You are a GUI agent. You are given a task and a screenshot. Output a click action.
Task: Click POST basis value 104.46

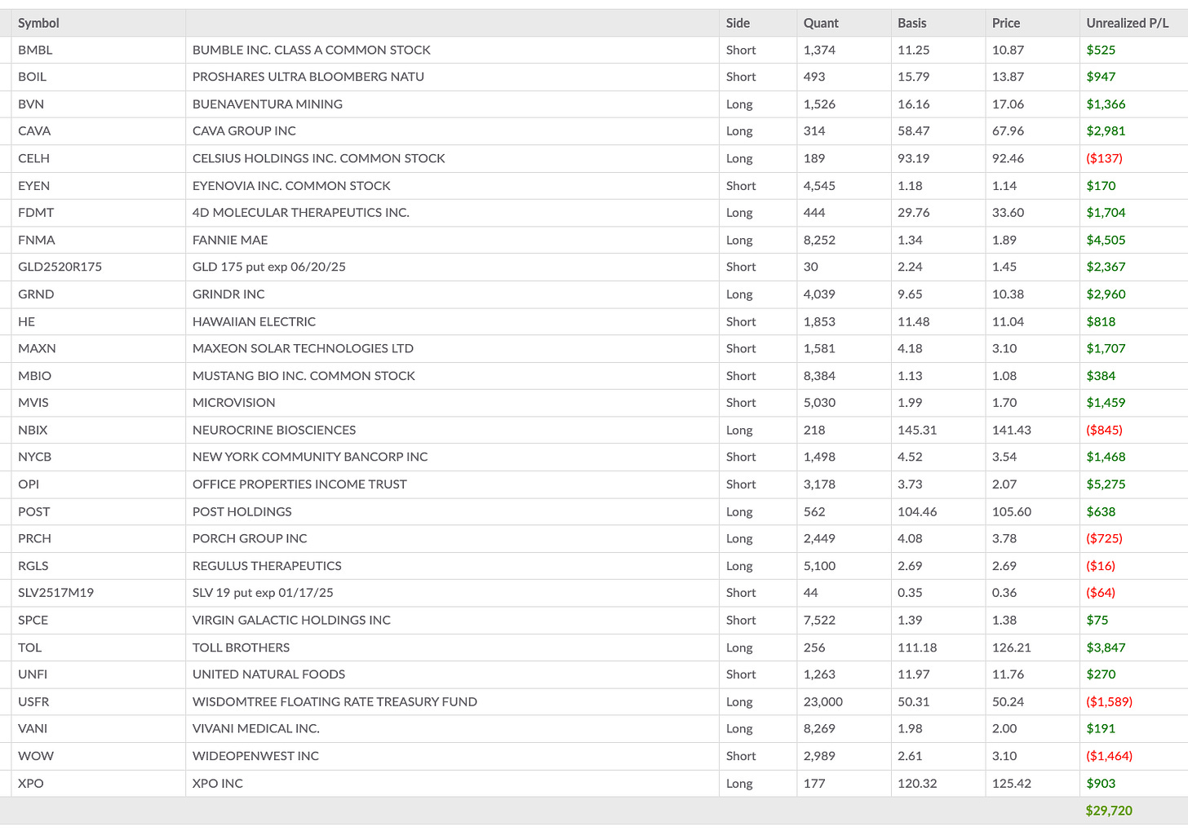click(917, 511)
